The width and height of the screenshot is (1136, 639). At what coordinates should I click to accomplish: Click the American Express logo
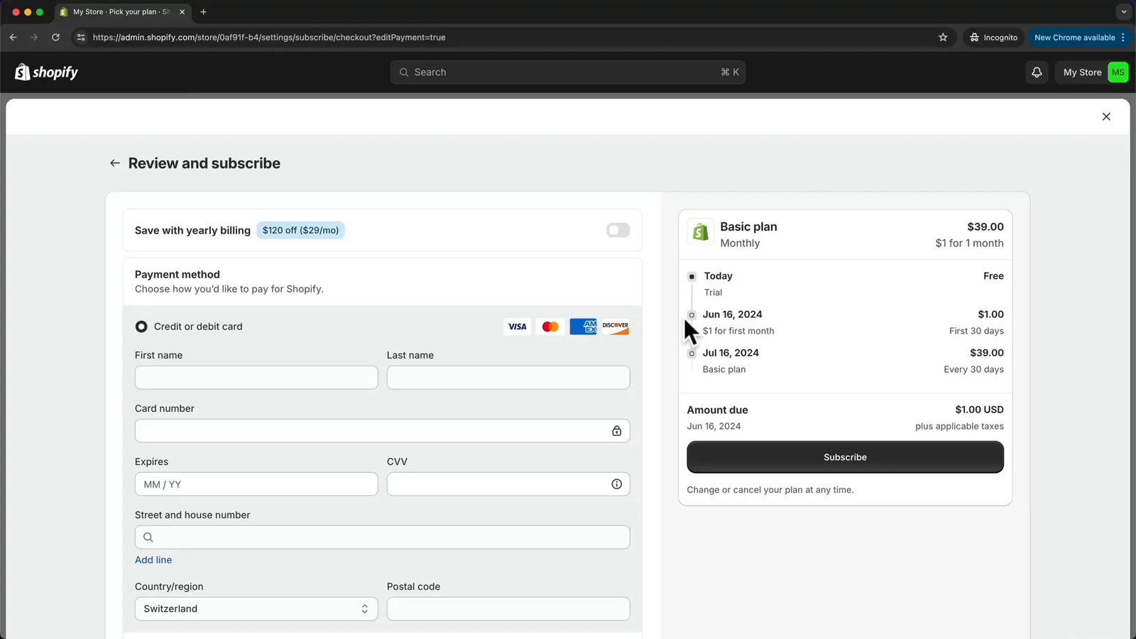(583, 327)
